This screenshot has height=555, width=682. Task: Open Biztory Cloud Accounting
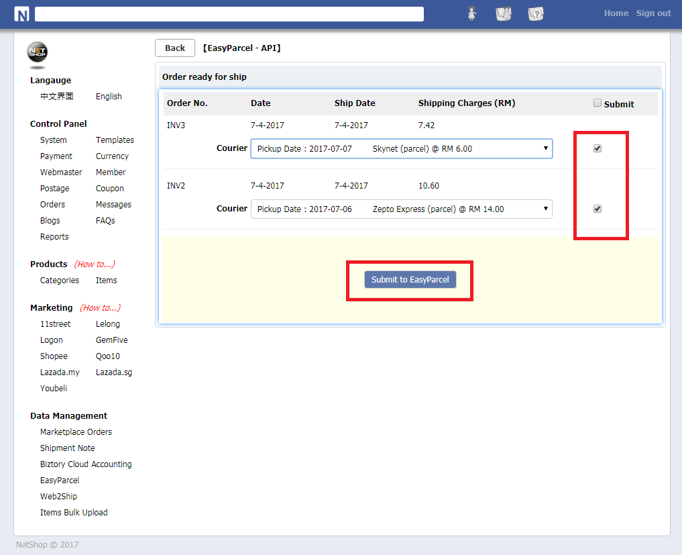pos(86,464)
